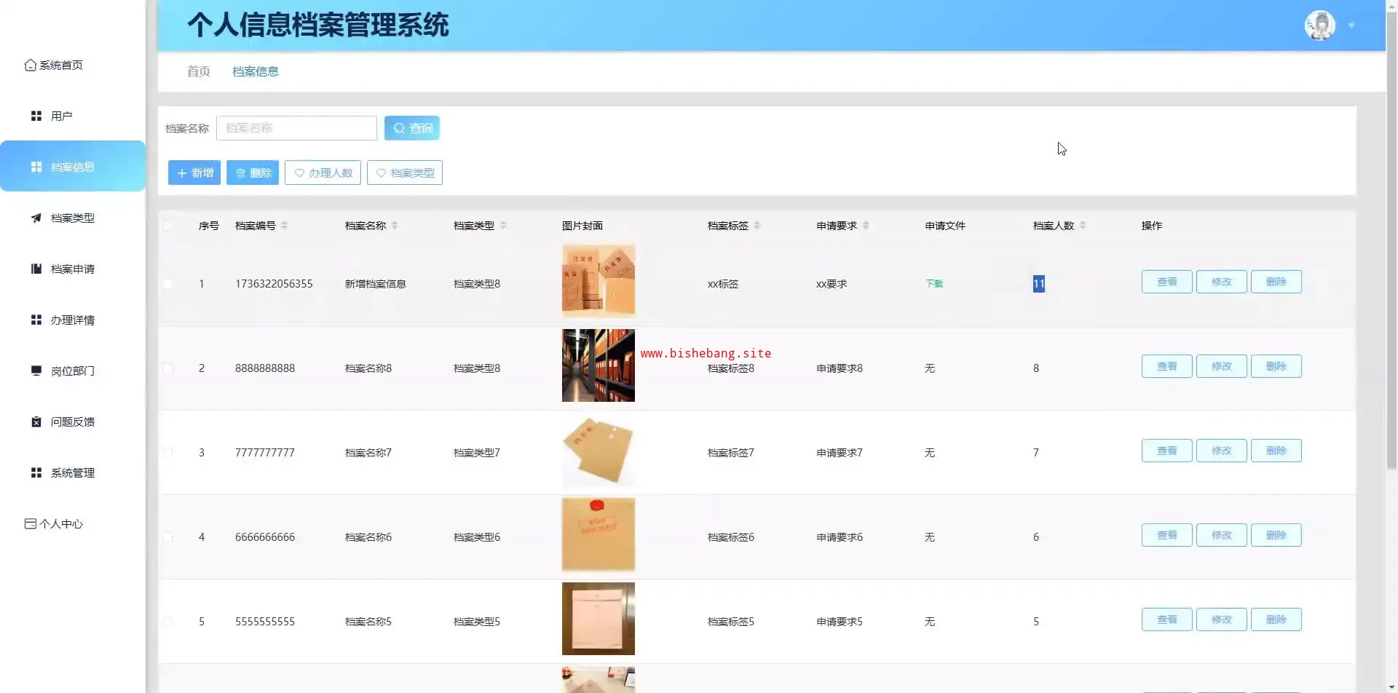The image size is (1398, 693).
Task: Click the xx标签 cell in row 1
Action: 723,284
